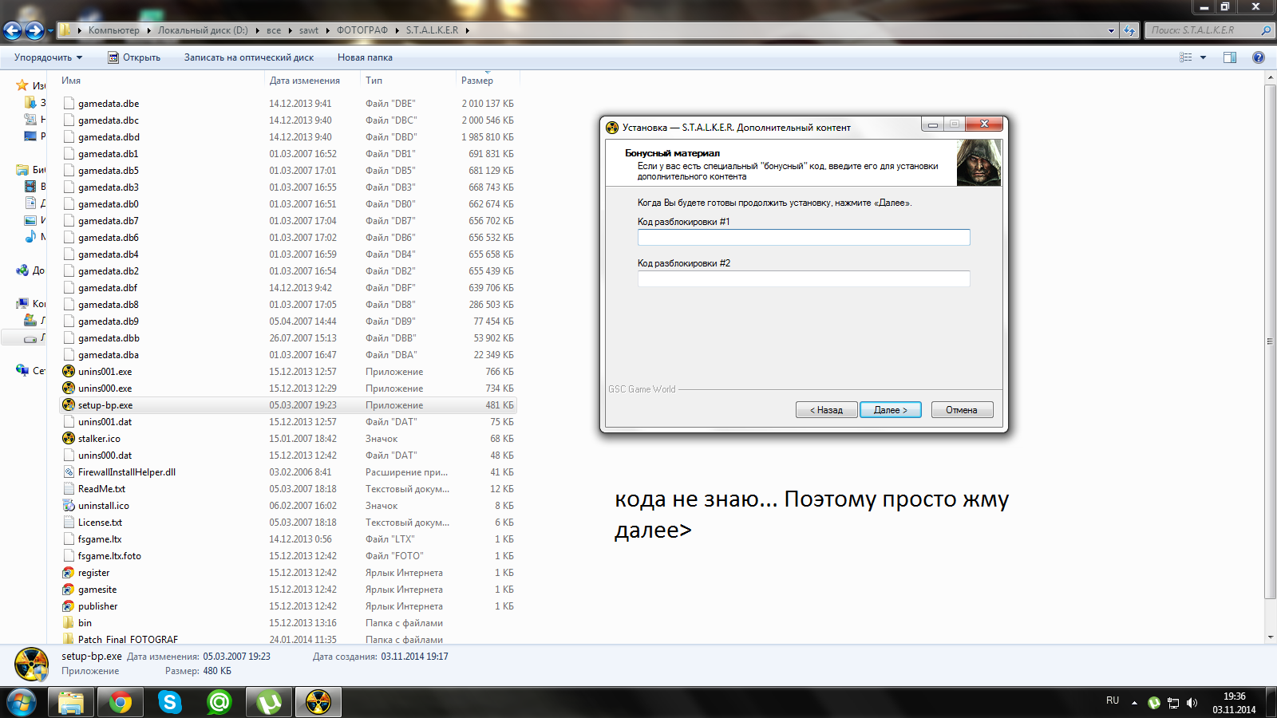Click the < Назад button in installer

pyautogui.click(x=826, y=409)
